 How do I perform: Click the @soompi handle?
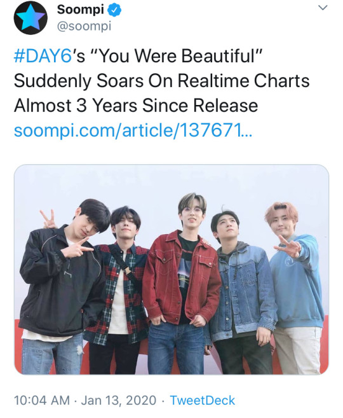click(x=84, y=26)
